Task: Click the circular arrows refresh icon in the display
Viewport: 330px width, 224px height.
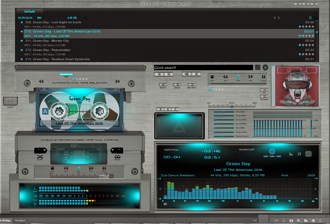Action: tap(299, 154)
